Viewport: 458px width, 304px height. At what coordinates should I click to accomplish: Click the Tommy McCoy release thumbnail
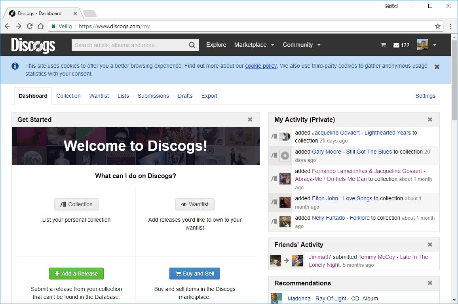coord(298,261)
